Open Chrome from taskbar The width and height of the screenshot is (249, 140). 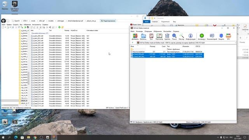tap(35, 137)
